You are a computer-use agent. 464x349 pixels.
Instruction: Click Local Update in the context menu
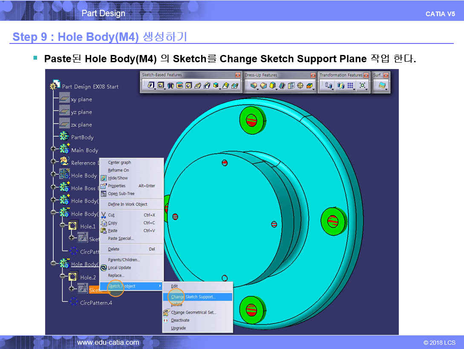[x=119, y=268]
